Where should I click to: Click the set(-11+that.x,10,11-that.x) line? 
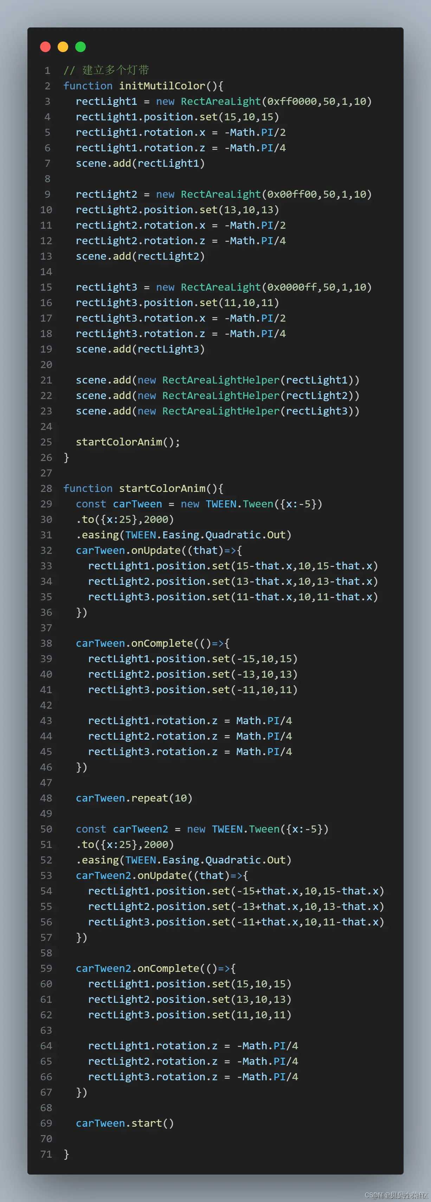click(236, 922)
